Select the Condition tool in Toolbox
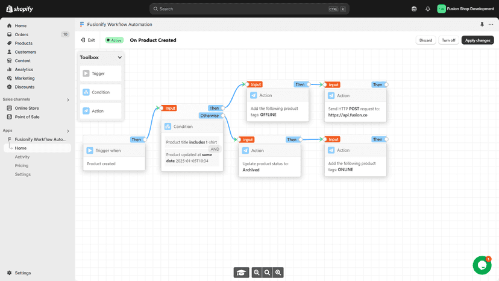This screenshot has height=281, width=499. coord(101,92)
